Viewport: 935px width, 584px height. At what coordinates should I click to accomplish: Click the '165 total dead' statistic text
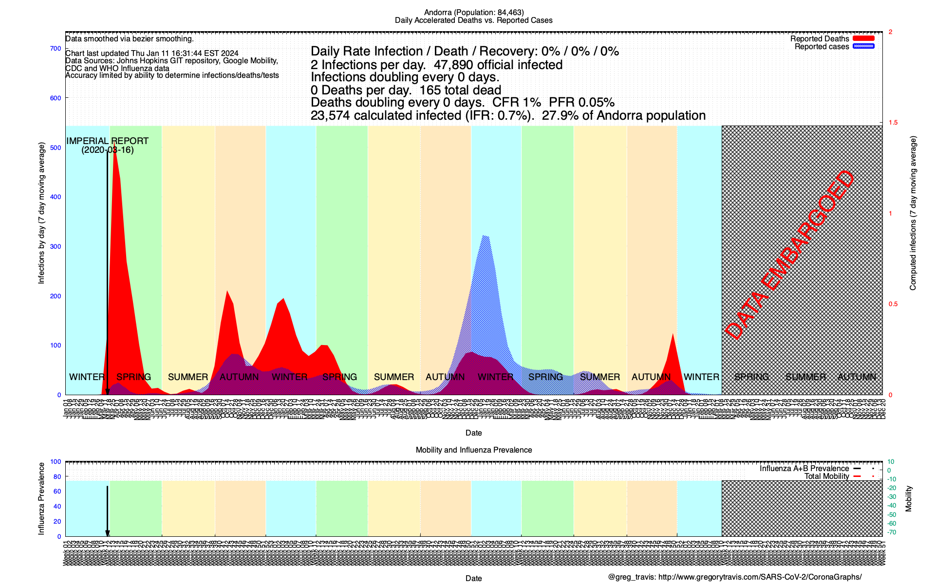tap(460, 90)
